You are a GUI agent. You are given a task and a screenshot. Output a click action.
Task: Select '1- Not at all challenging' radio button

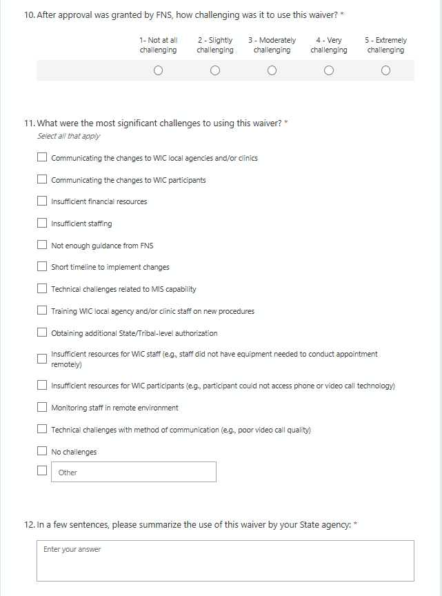[x=159, y=70]
